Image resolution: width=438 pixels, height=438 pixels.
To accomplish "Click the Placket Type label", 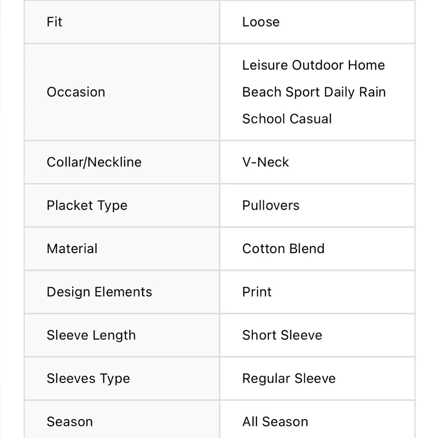I will [x=87, y=205].
